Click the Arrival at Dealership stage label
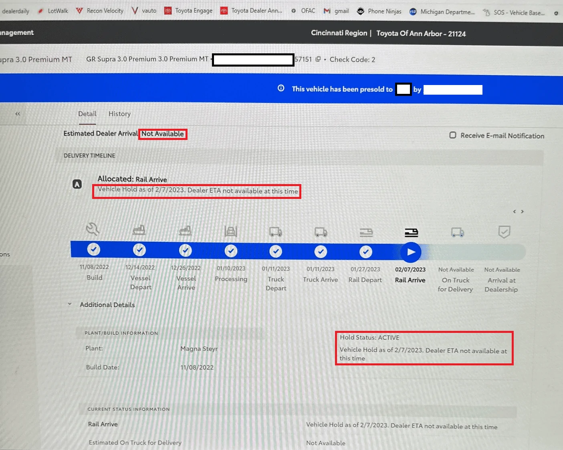The height and width of the screenshot is (450, 563). 501,285
